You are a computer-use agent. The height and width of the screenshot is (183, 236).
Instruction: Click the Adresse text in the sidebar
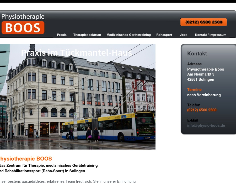(x=194, y=64)
